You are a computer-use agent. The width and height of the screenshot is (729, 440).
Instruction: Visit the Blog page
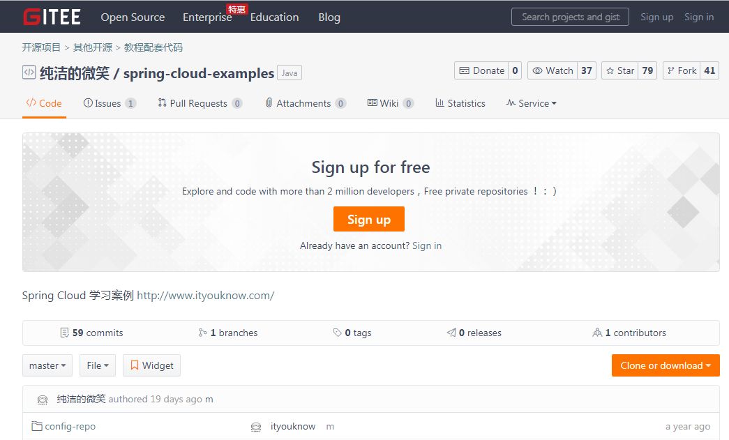tap(329, 17)
